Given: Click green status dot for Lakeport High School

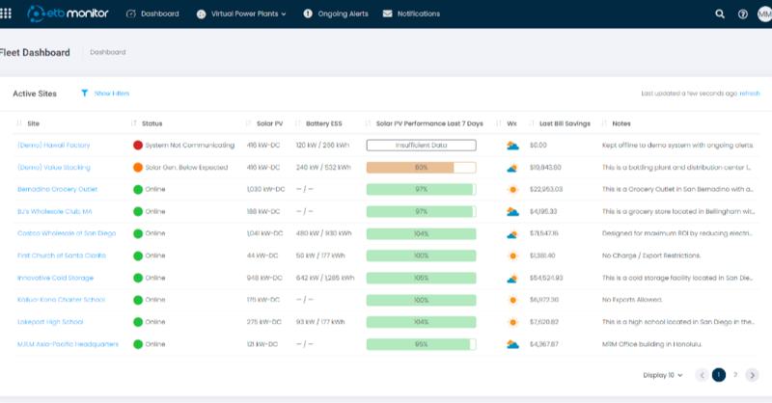Looking at the screenshot, I should 138,322.
